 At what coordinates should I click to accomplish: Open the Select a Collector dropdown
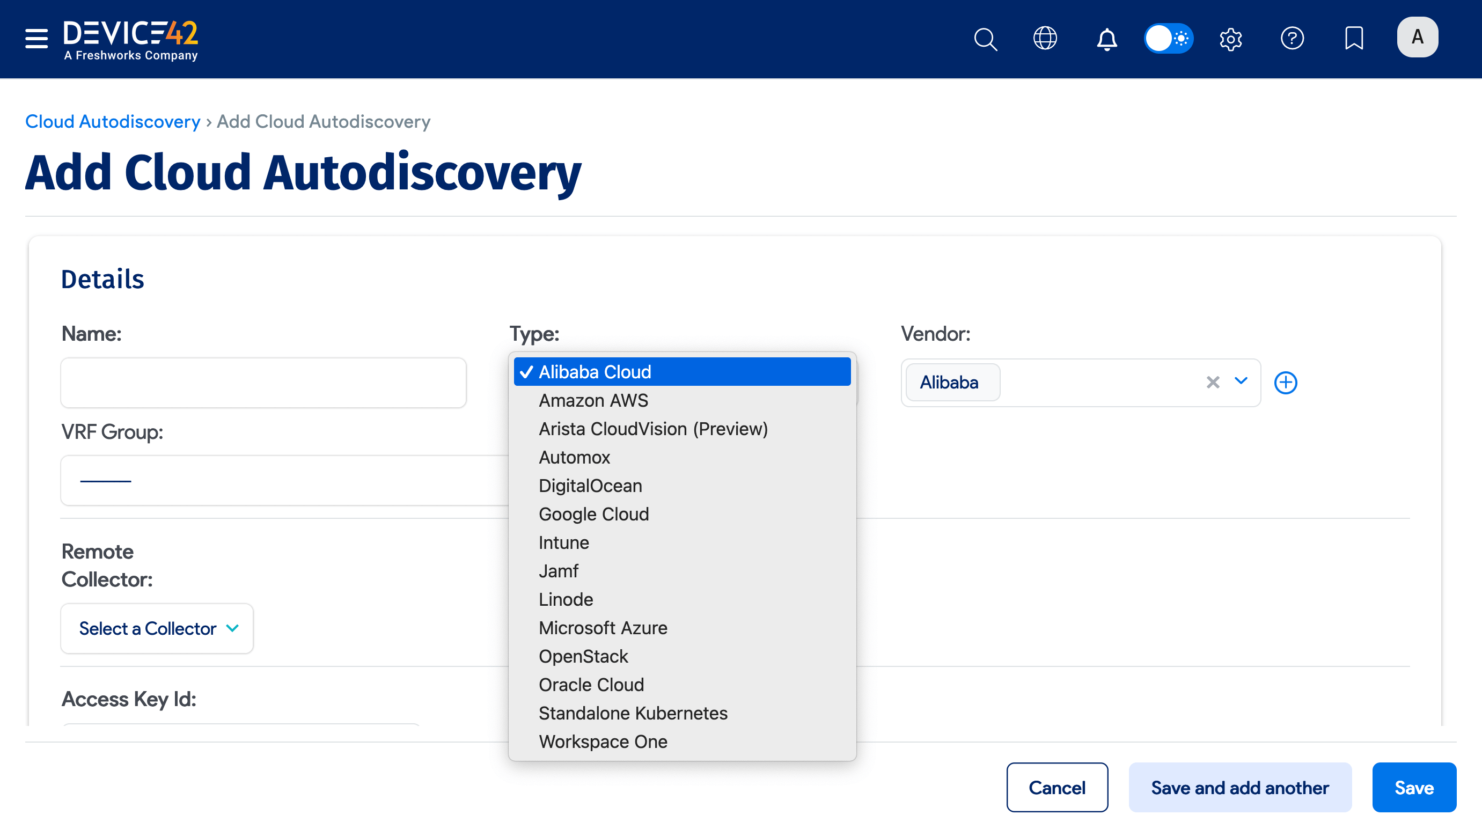[x=157, y=628]
